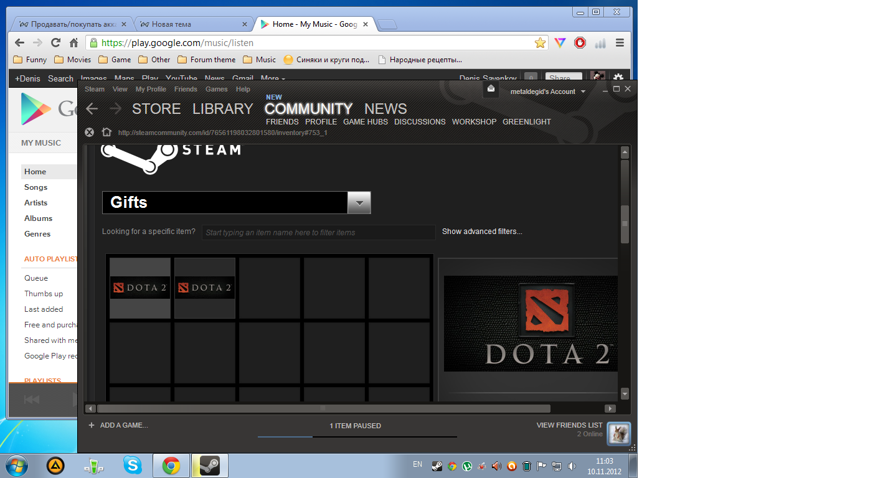
Task: Open the Music bookmarks folder
Action: click(259, 60)
